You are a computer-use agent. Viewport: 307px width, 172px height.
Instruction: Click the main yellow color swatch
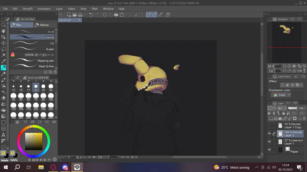[3, 153]
